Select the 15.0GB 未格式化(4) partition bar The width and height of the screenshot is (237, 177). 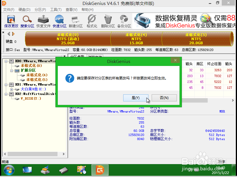pos(136,39)
